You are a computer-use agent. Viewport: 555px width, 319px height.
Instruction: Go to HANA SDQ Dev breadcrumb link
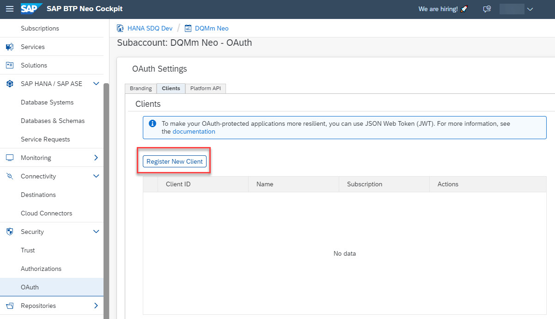click(150, 28)
